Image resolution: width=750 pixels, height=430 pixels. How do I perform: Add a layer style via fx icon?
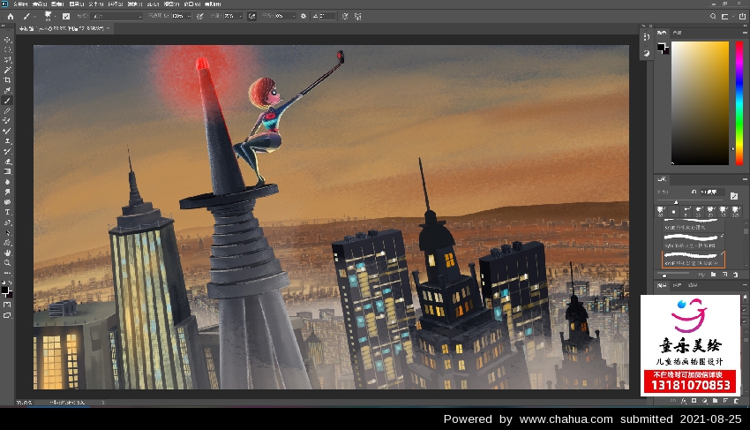(x=684, y=401)
